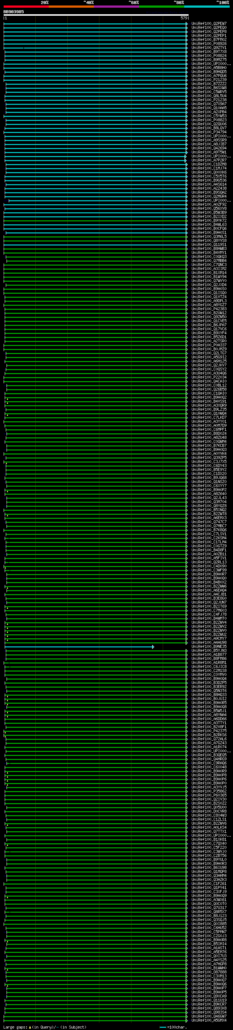
Task: Select hit label UniRef100_Q2PEP1
Action: coord(209,35)
